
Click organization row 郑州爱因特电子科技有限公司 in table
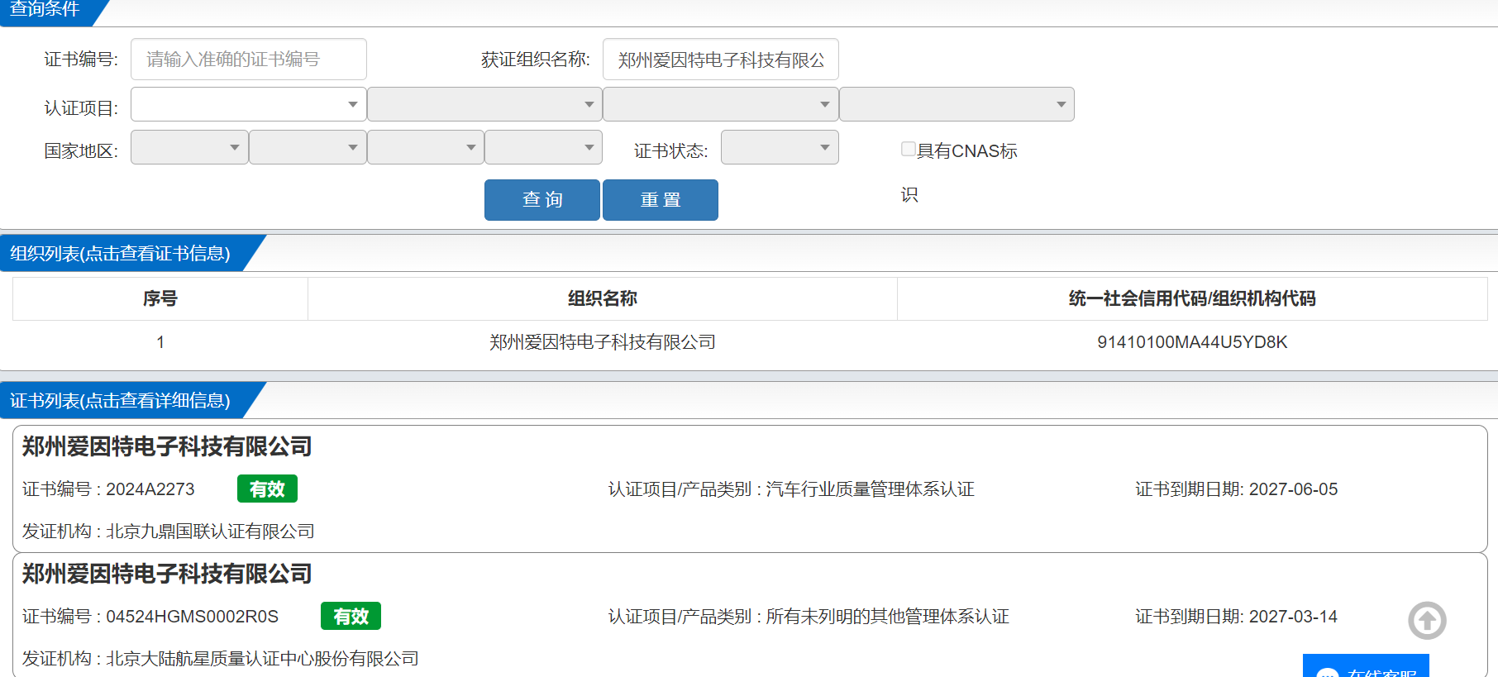point(603,342)
